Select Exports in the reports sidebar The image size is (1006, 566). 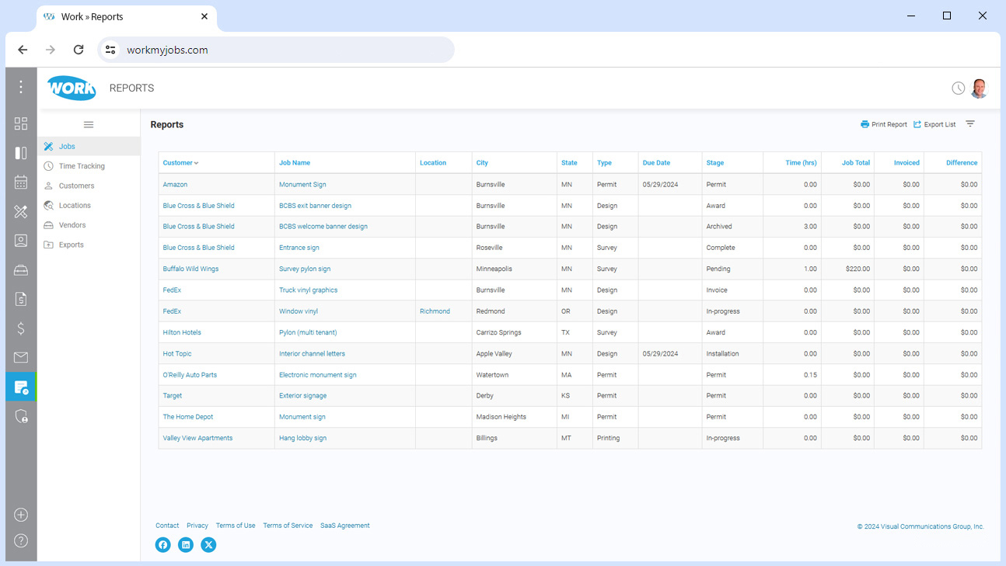[x=89, y=245]
